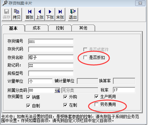The height and width of the screenshot is (125, 148).
Task: Open the 其他 tab
Action: tap(83, 28)
